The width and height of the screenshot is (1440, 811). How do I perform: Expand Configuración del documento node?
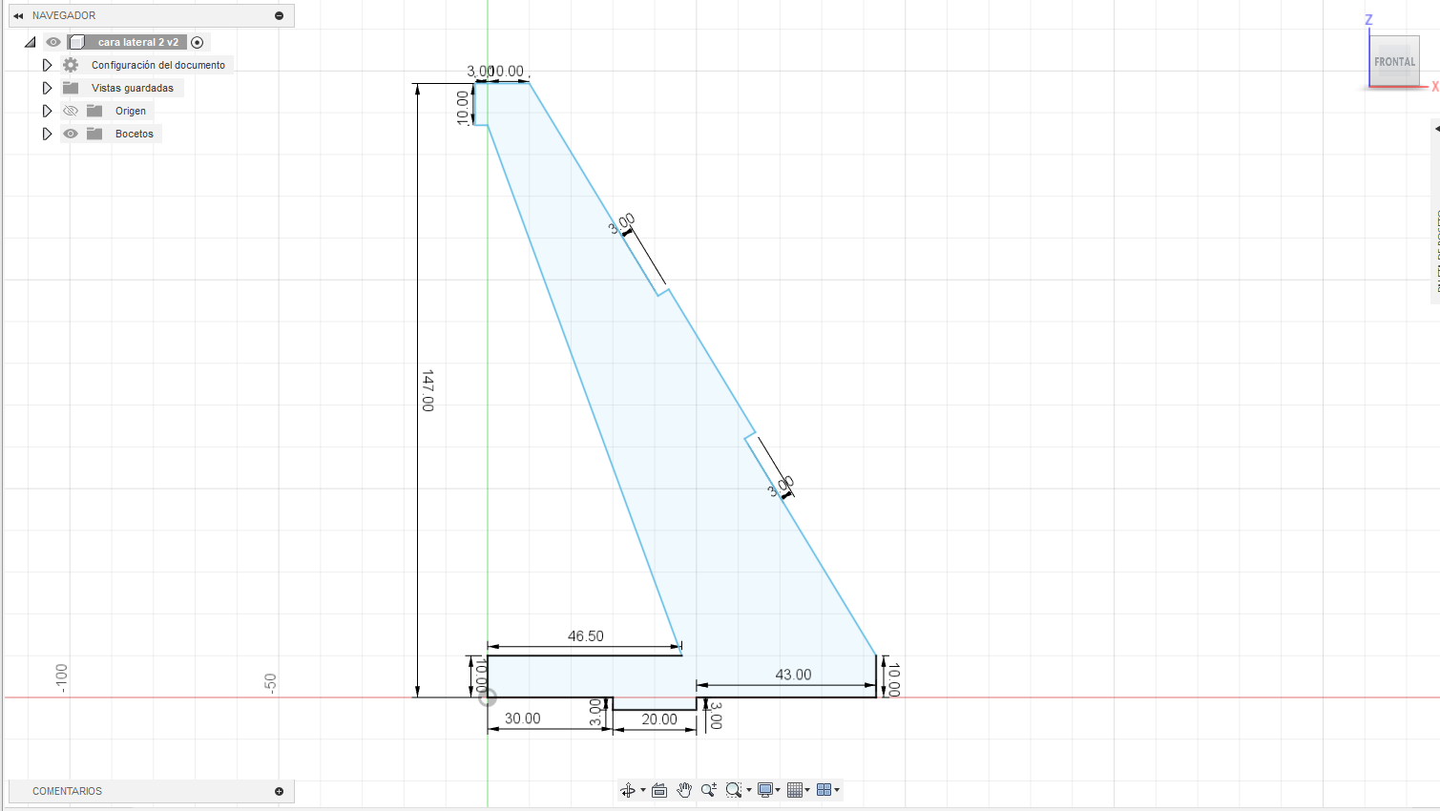(47, 65)
